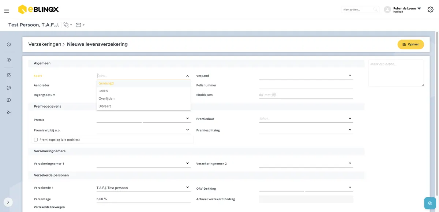Click into the Polisnummer input field
The height and width of the screenshot is (212, 439).
coord(306,85)
